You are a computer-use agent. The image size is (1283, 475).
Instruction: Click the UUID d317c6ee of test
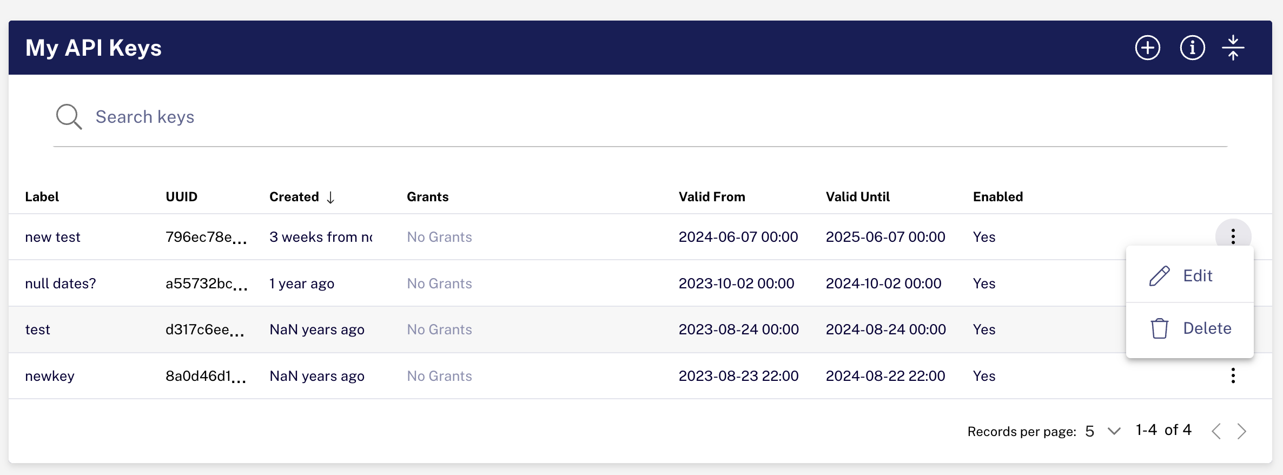coord(204,329)
